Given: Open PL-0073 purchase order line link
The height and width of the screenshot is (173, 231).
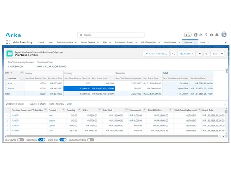Looking at the screenshot, I should [15, 121].
